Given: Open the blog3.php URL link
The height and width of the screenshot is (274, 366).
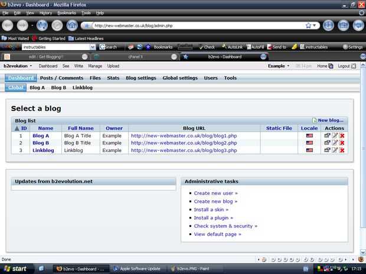Looking at the screenshot, I should click(x=184, y=150).
